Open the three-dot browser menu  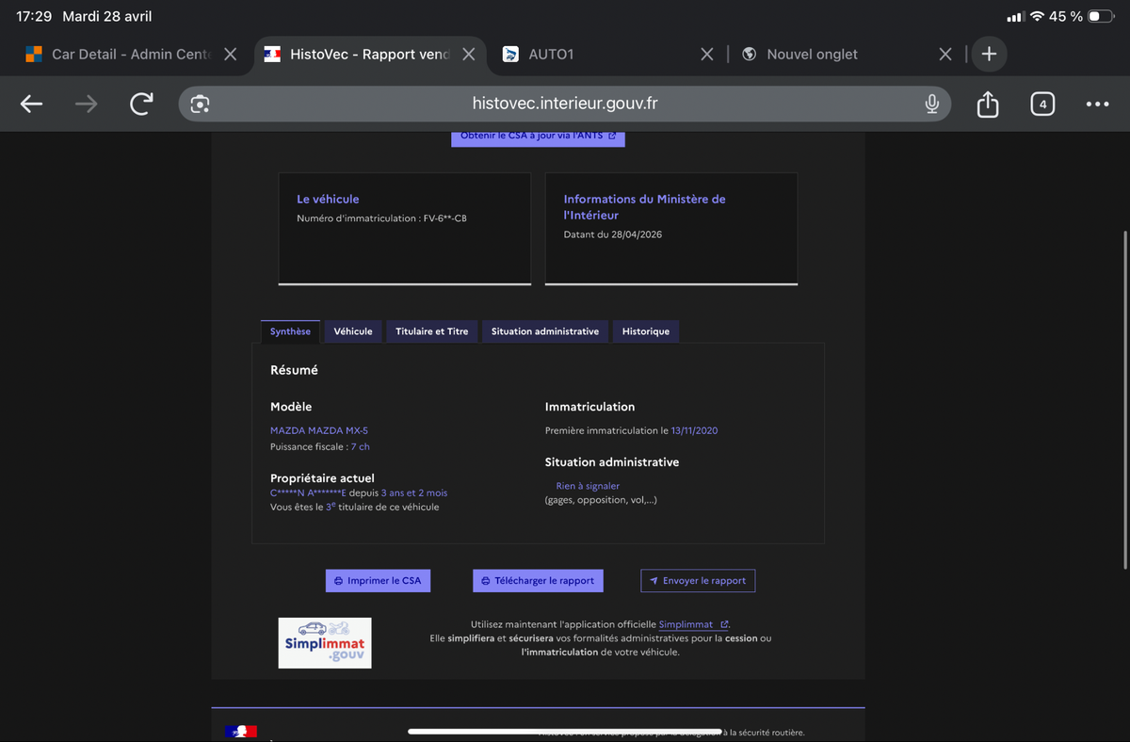(x=1097, y=104)
